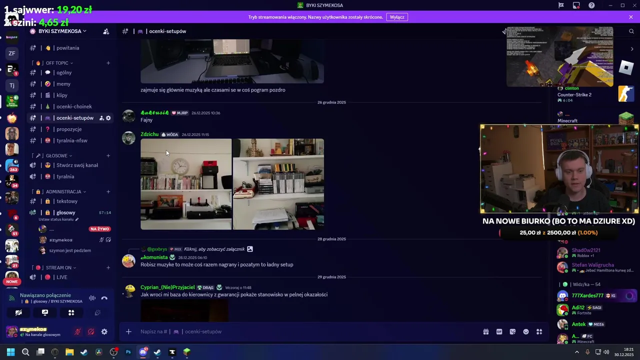Click the message input field for ocenki-setupów
The width and height of the screenshot is (640, 360).
(305, 331)
